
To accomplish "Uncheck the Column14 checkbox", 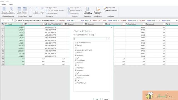I will point(76,78).
